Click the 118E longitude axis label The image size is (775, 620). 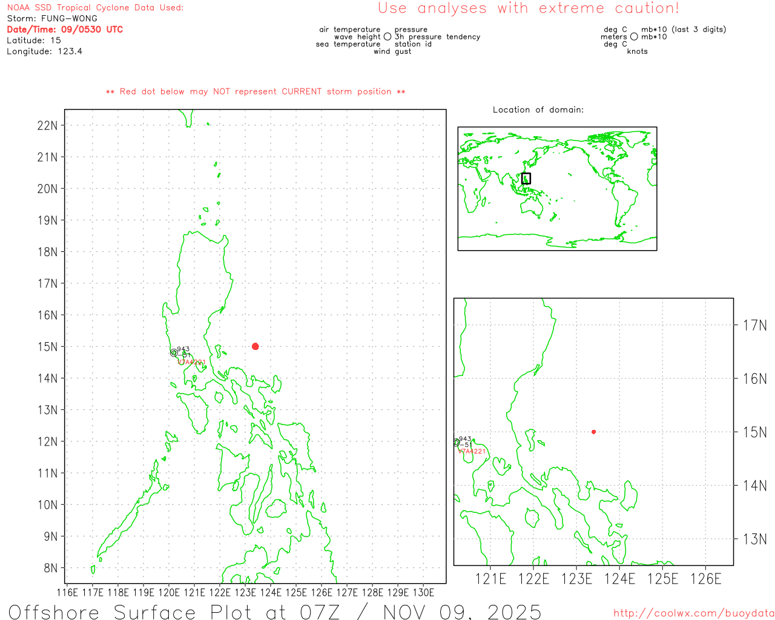[x=118, y=592]
